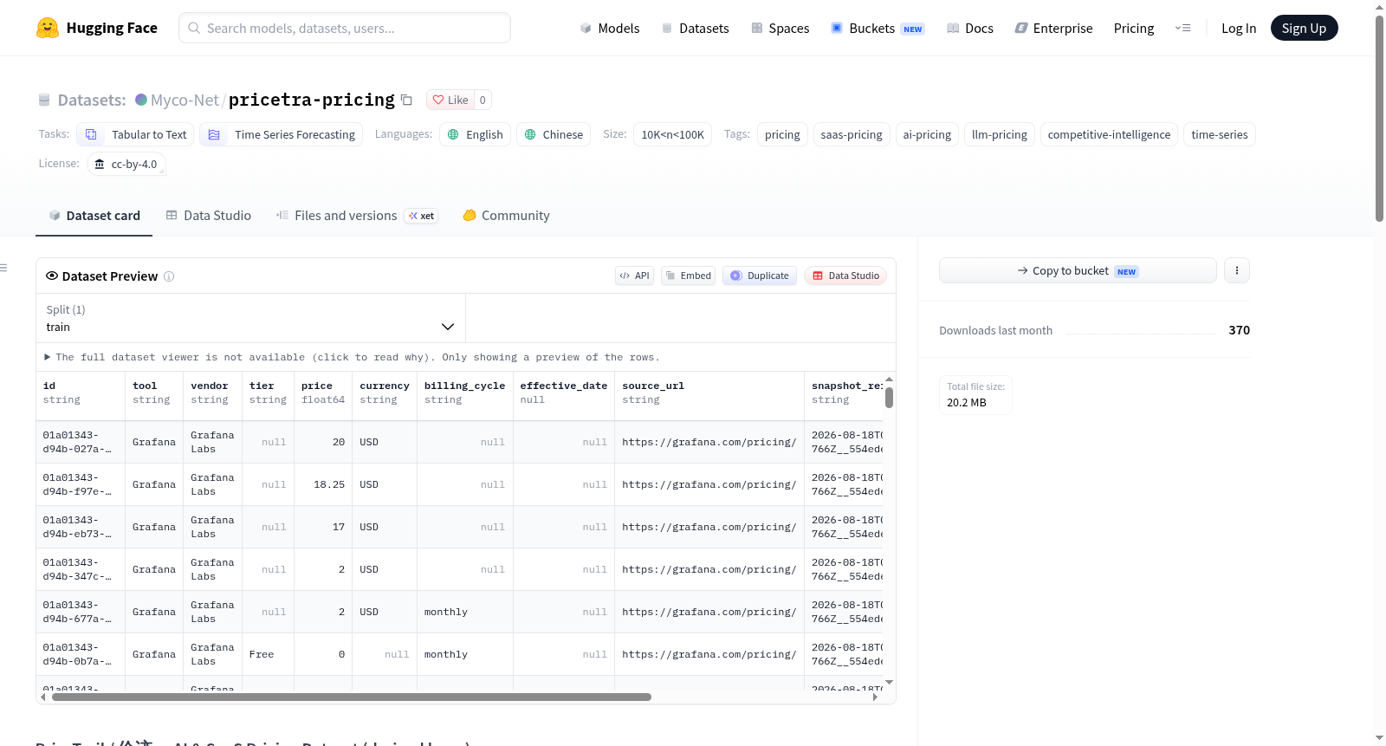Click the table's scroll left arrow

pyautogui.click(x=44, y=697)
